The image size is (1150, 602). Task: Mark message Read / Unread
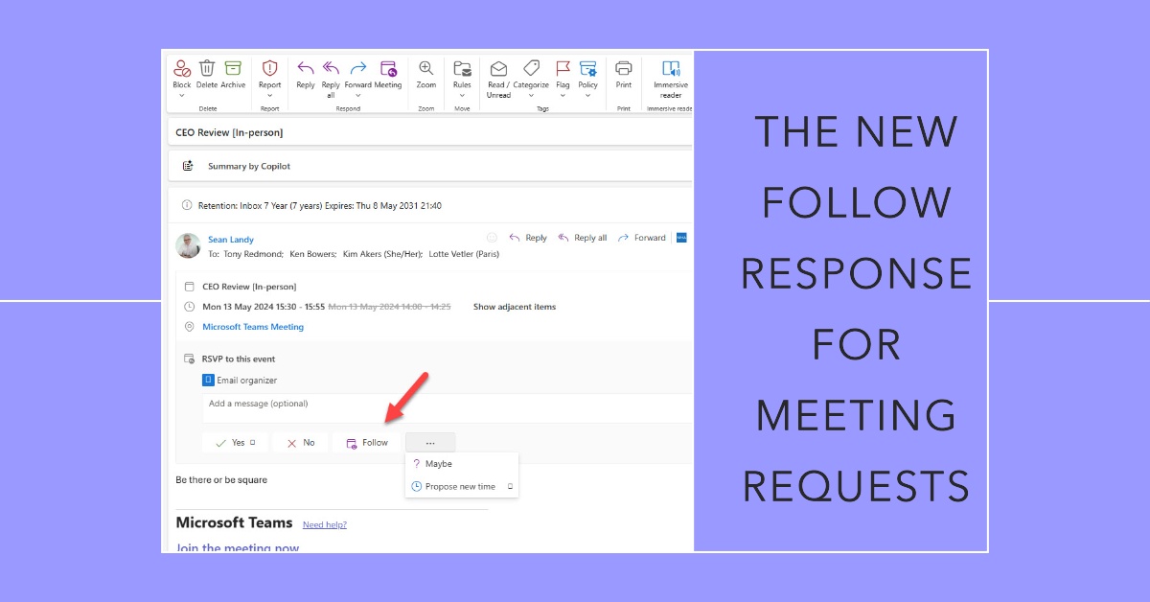498,69
